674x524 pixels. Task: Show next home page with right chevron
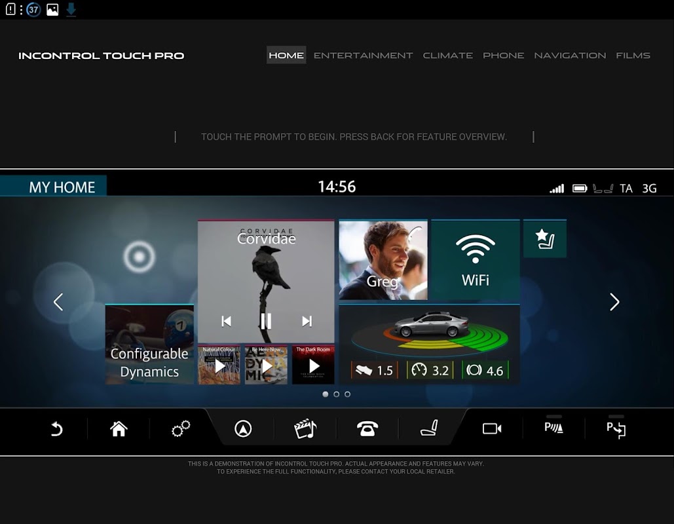pos(614,302)
